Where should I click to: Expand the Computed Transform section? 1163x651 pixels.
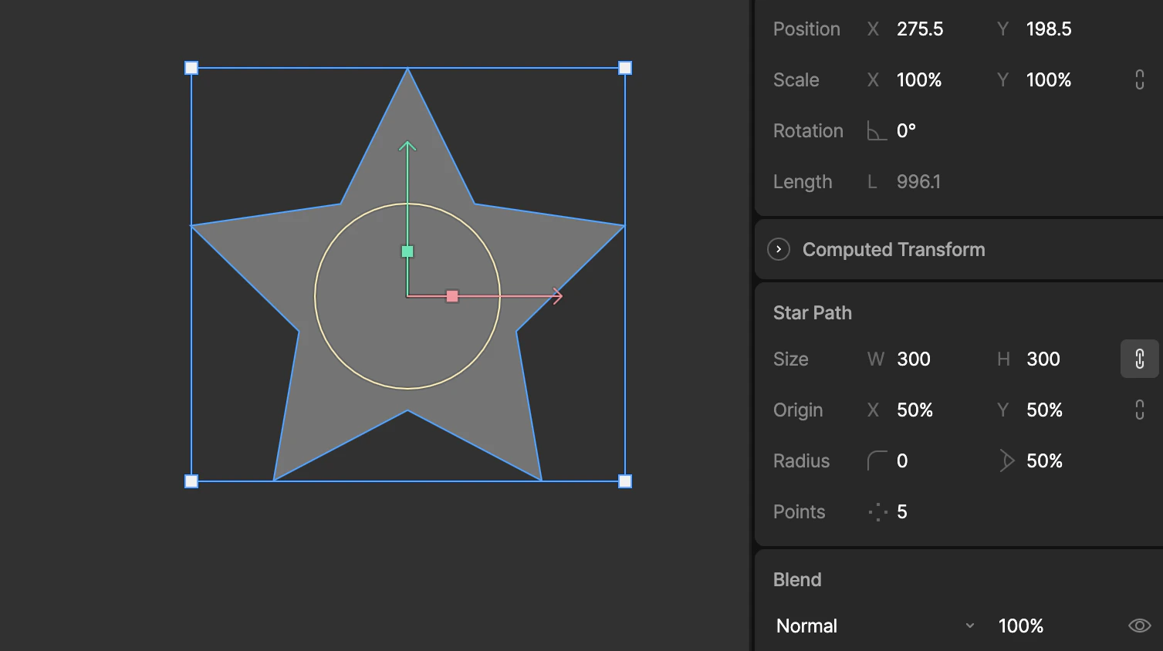point(779,249)
